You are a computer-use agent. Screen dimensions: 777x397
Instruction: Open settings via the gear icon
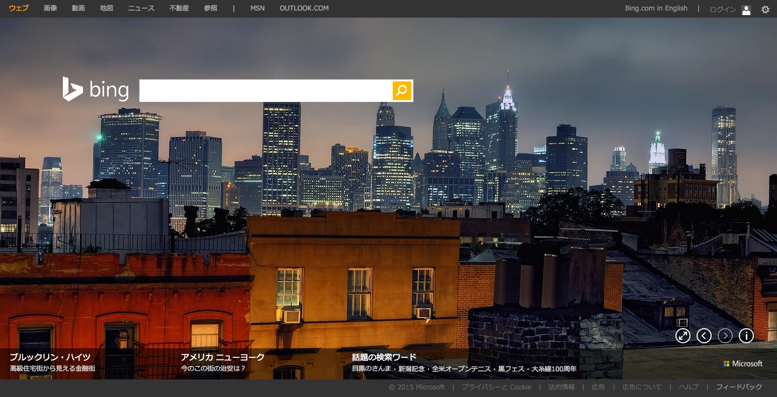click(x=765, y=9)
